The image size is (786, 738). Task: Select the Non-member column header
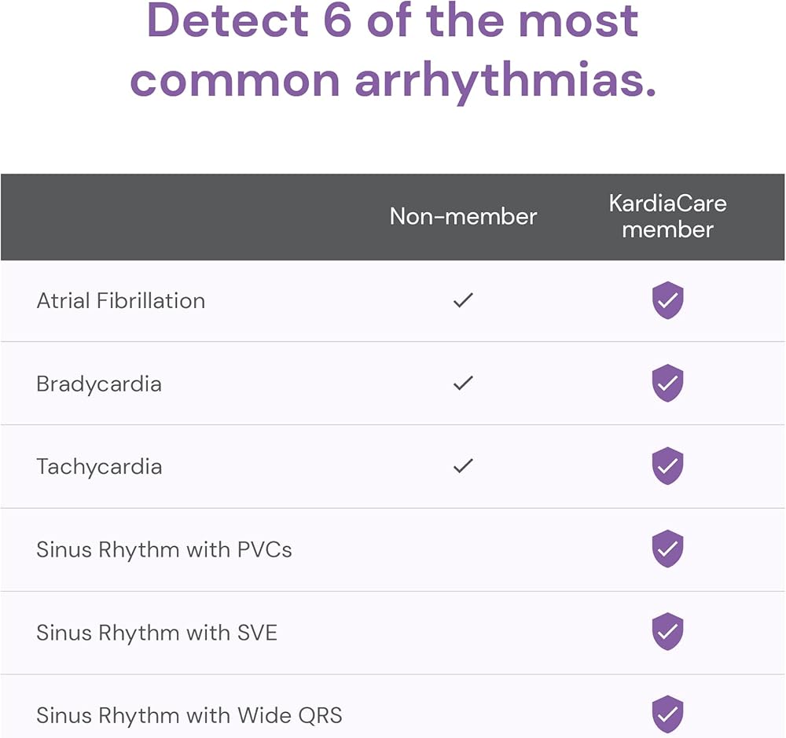point(463,217)
